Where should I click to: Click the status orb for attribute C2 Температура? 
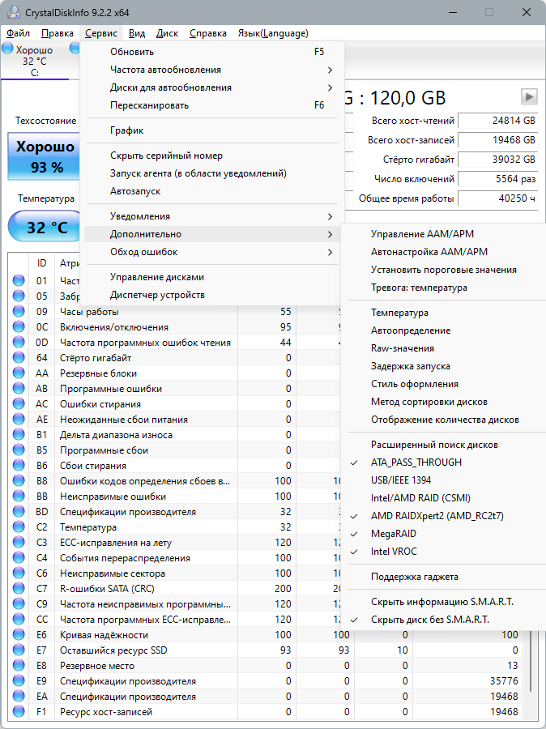pos(19,527)
